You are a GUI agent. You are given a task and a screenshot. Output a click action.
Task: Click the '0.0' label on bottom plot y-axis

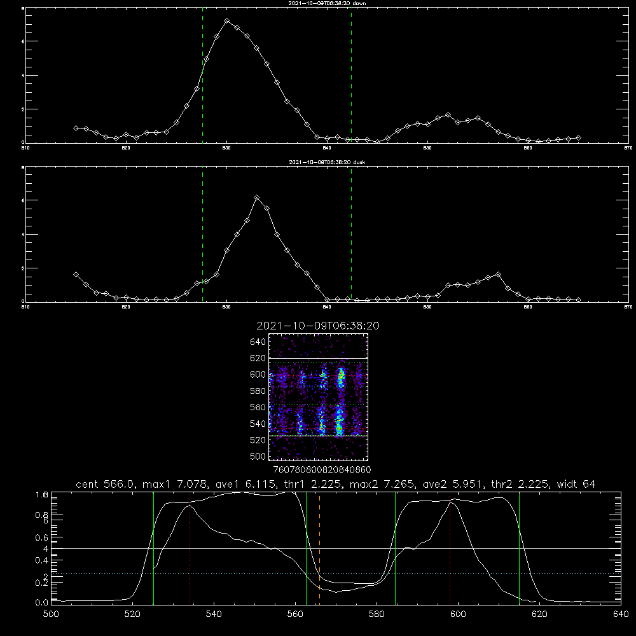[41, 602]
